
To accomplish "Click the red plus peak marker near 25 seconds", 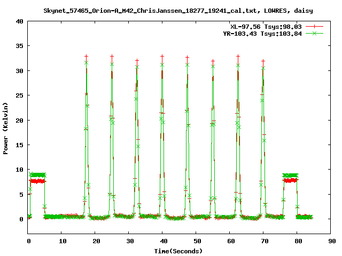I will 112,56.
